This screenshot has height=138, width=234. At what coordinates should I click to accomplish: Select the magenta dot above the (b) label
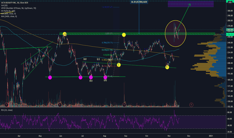[x=91, y=77]
